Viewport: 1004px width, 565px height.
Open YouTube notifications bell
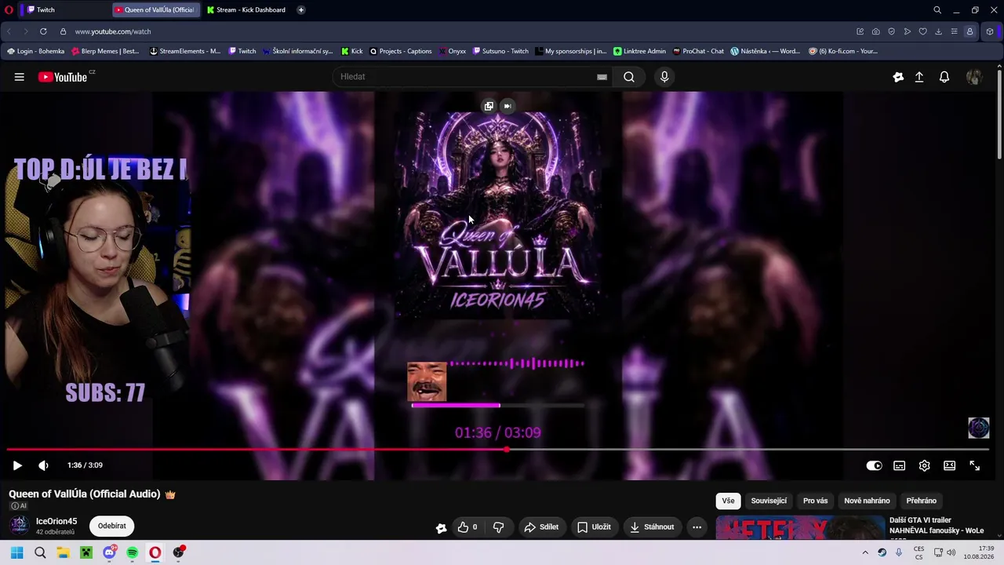[x=944, y=77]
